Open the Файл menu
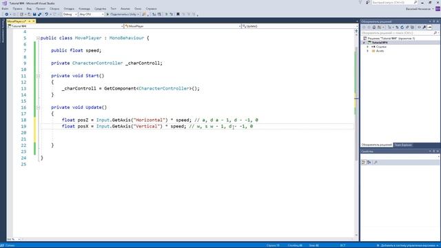 pyautogui.click(x=5, y=9)
